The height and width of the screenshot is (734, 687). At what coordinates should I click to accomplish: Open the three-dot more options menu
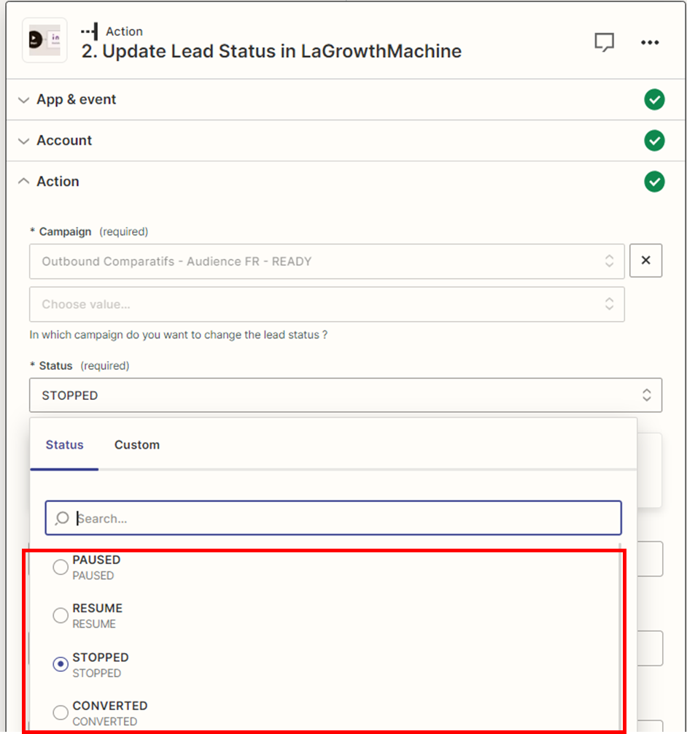pos(650,42)
